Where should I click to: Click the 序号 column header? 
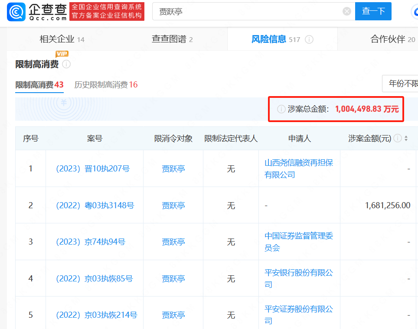[31, 138]
